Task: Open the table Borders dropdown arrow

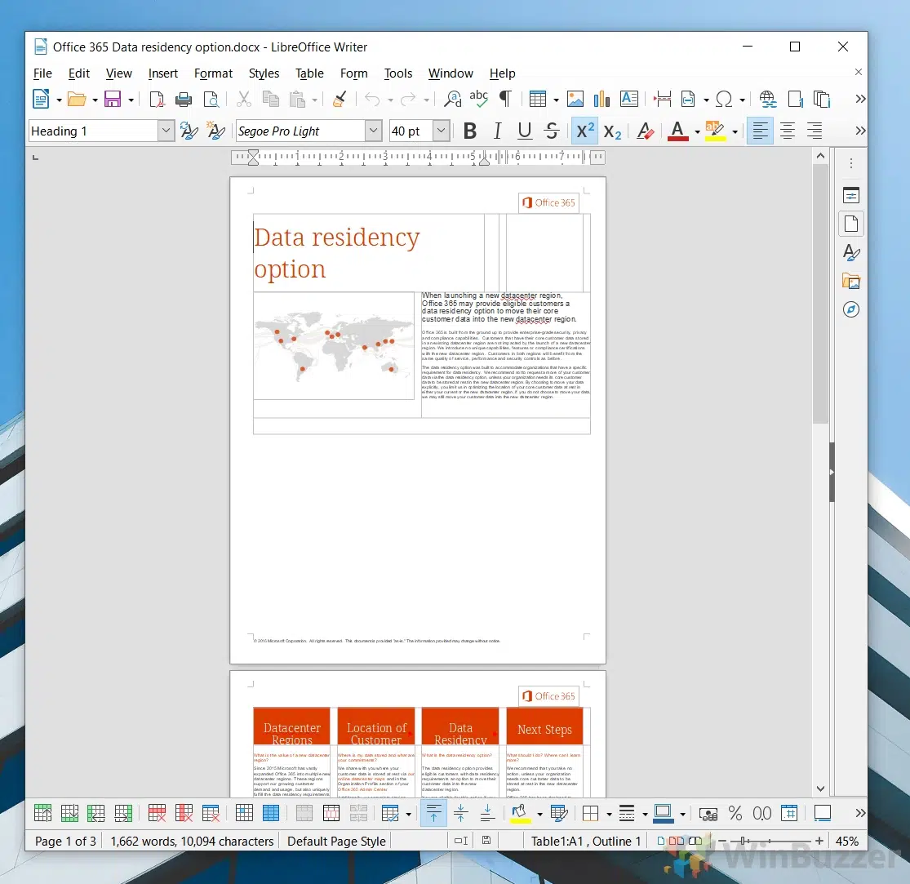Action: (x=609, y=814)
